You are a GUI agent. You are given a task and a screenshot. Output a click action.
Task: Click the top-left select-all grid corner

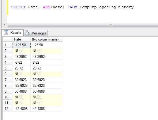(8, 39)
